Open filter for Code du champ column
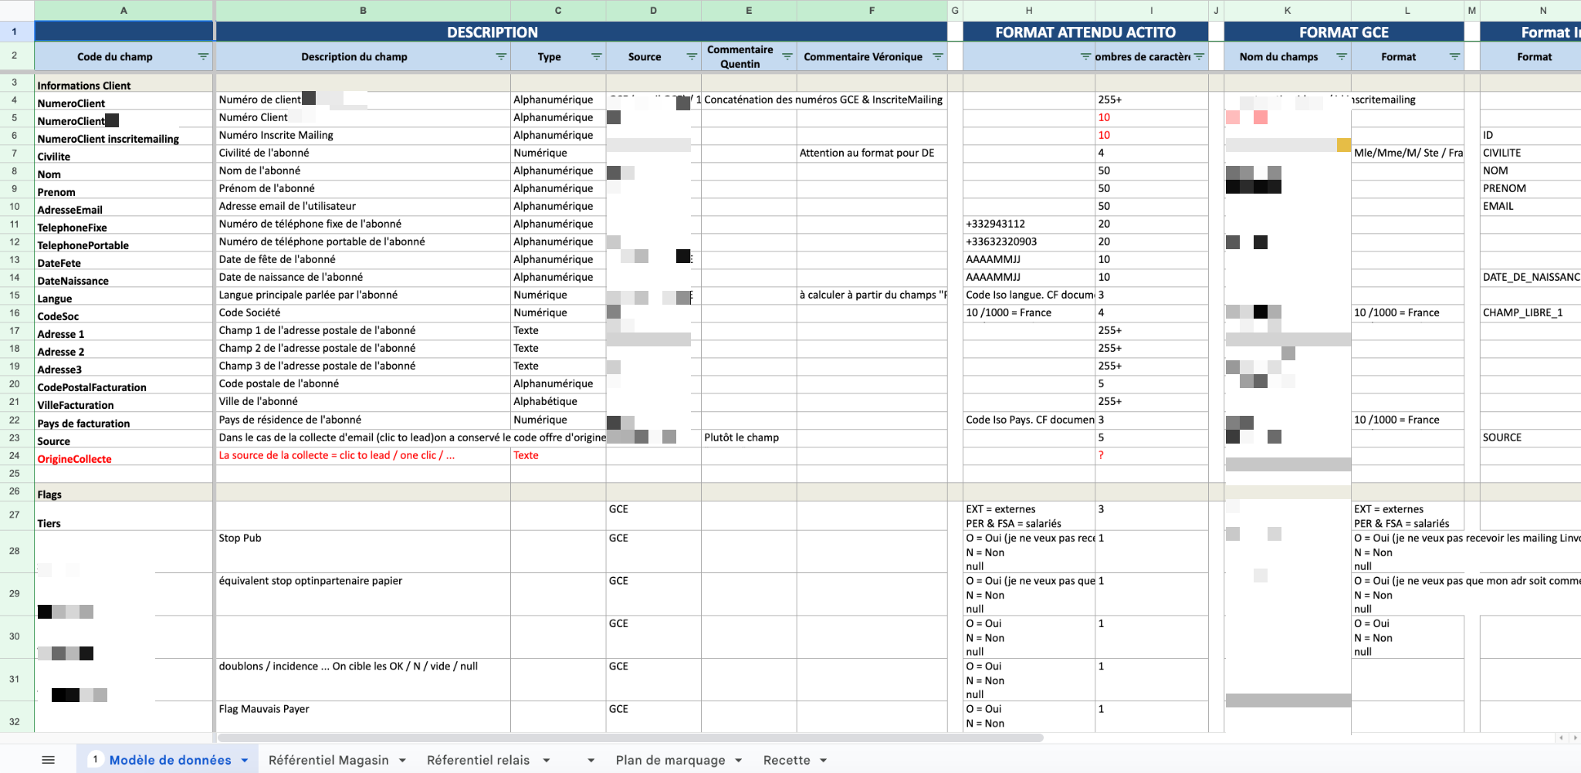This screenshot has height=773, width=1581. (203, 57)
